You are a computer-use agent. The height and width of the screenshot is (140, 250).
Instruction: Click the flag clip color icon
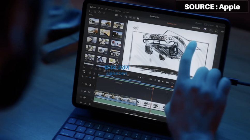[94, 78]
